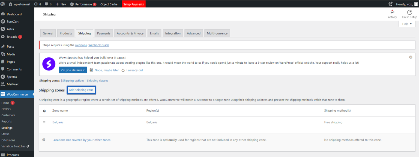Open the updates icon in admin bar
The width and height of the screenshot is (419, 157).
tap(36, 4)
